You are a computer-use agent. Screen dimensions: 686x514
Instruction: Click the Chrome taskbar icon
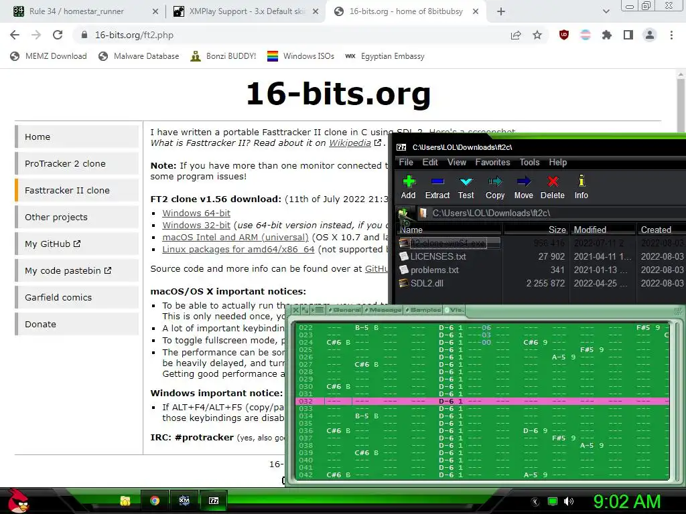[155, 501]
